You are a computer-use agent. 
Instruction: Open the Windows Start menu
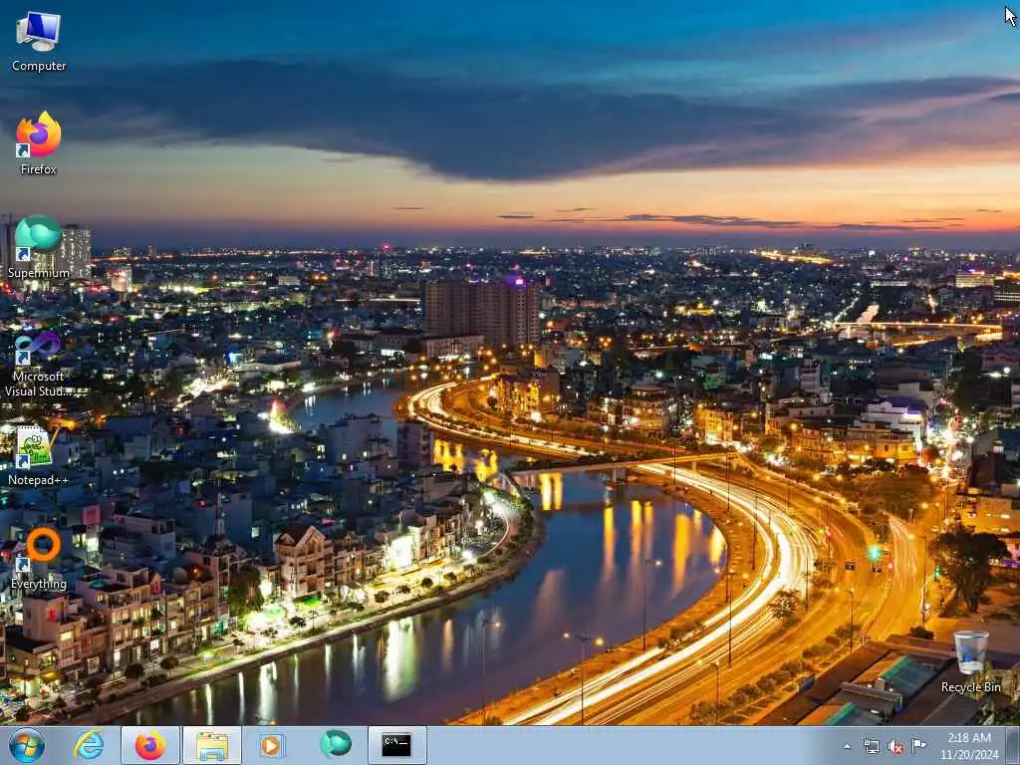(27, 745)
